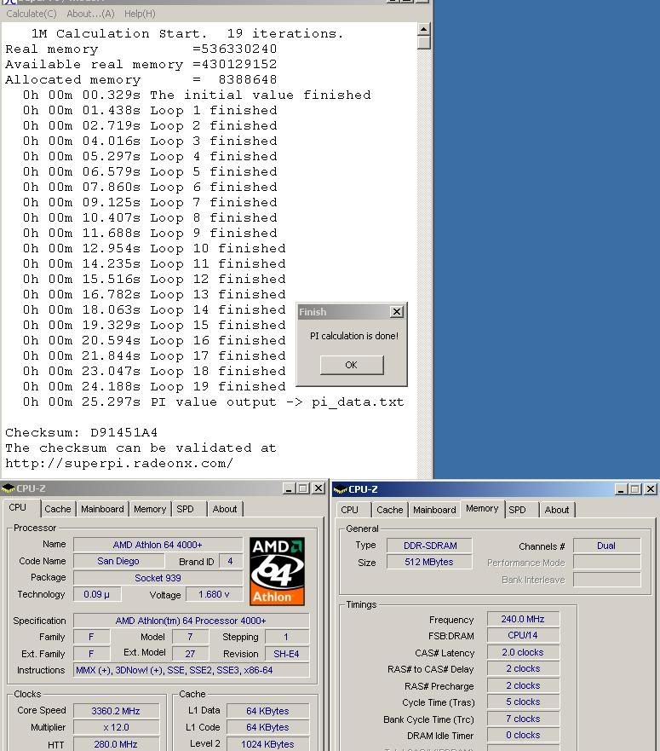Click the L1 Data value 64 KBytes
The height and width of the screenshot is (751, 660).
[267, 711]
